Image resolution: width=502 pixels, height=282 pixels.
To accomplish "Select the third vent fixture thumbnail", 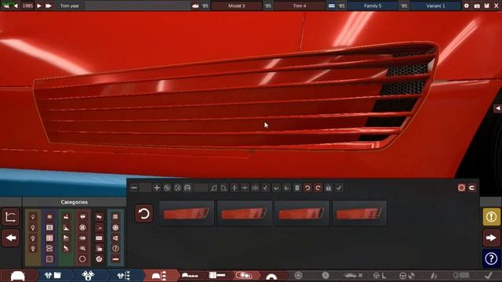I will (302, 213).
